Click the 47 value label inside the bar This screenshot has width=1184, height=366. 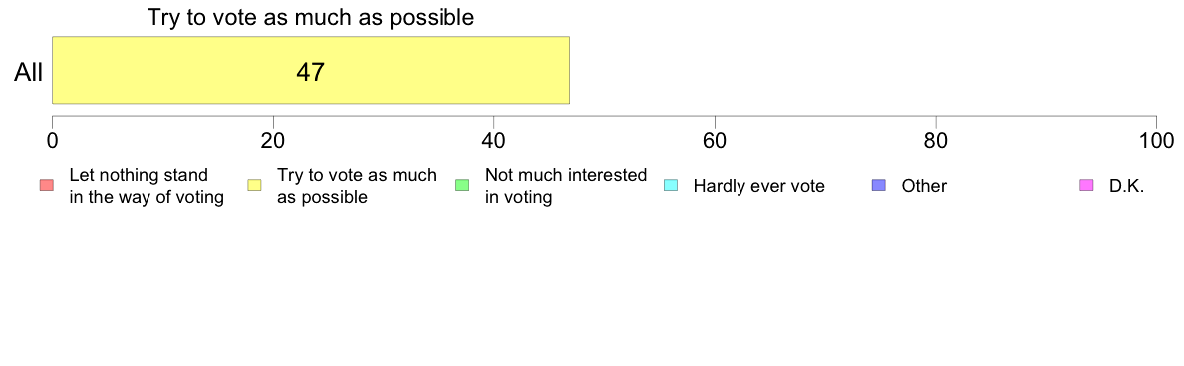pos(310,73)
